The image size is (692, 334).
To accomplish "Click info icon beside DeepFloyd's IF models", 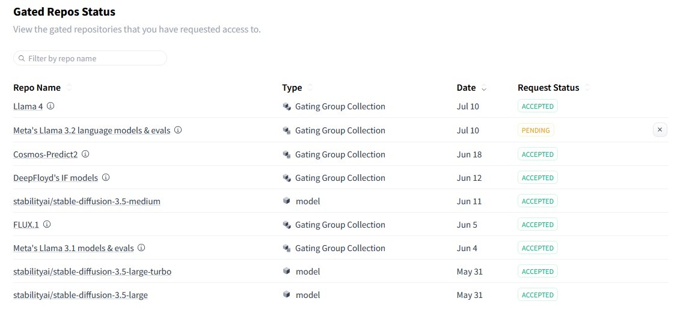I will pos(106,178).
